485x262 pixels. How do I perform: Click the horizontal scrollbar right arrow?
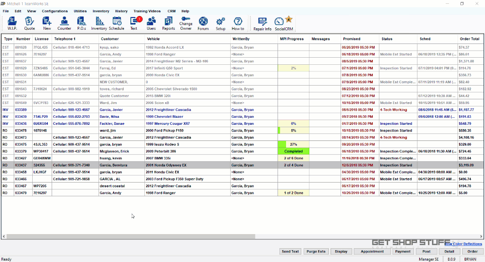click(x=482, y=236)
